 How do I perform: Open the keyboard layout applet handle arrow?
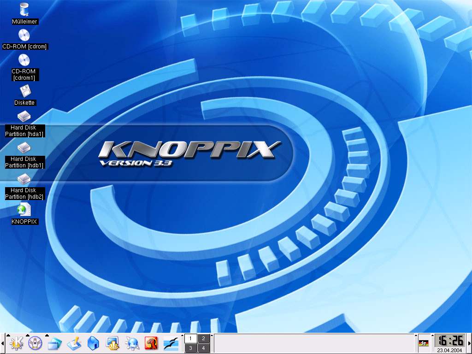point(416,336)
